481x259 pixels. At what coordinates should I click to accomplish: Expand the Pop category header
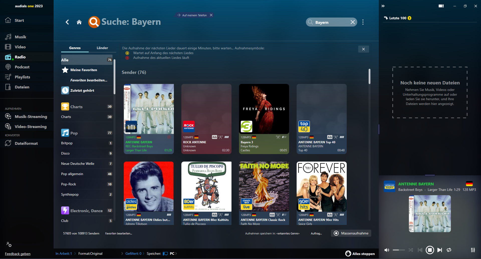pyautogui.click(x=87, y=133)
